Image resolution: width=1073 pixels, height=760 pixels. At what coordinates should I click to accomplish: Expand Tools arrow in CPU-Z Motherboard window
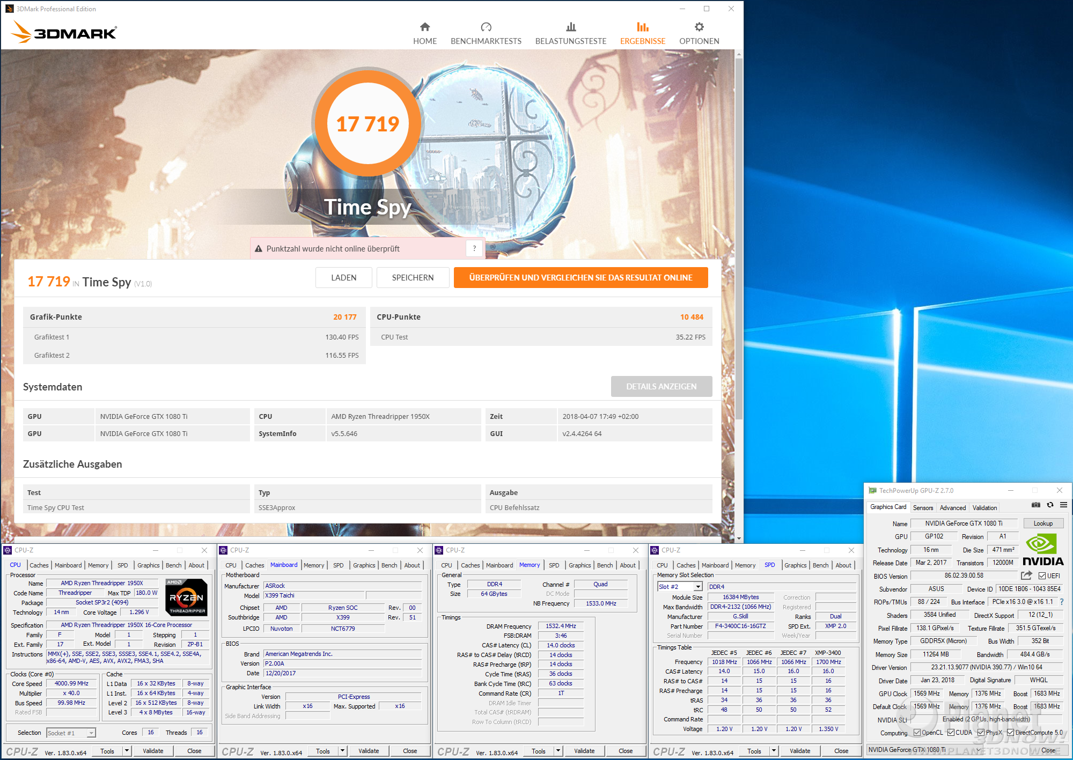coord(342,751)
